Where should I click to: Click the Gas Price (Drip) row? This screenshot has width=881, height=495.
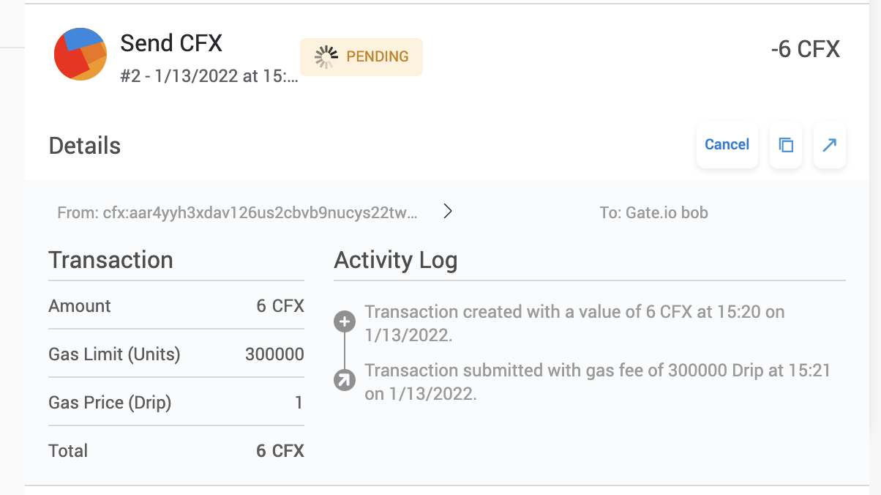(176, 402)
